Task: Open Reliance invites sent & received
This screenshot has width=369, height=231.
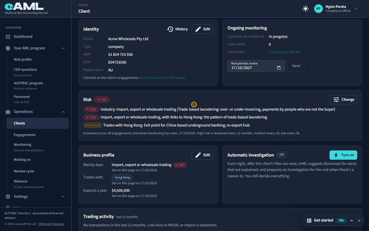Action: coord(38,184)
